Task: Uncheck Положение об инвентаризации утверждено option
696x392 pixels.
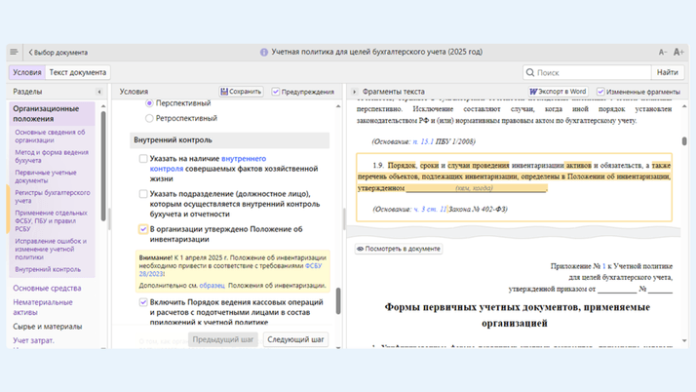Action: point(143,230)
